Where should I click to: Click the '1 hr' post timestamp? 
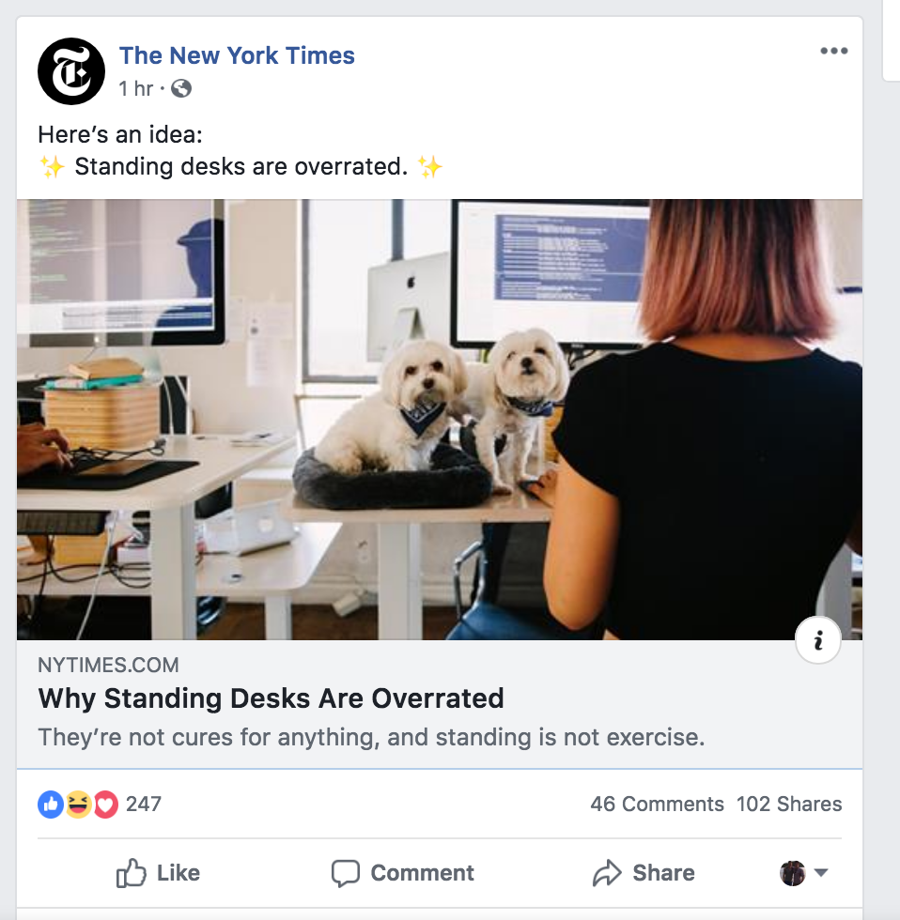[x=135, y=88]
